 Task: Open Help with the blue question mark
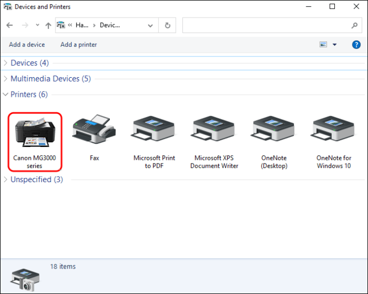tap(356, 45)
